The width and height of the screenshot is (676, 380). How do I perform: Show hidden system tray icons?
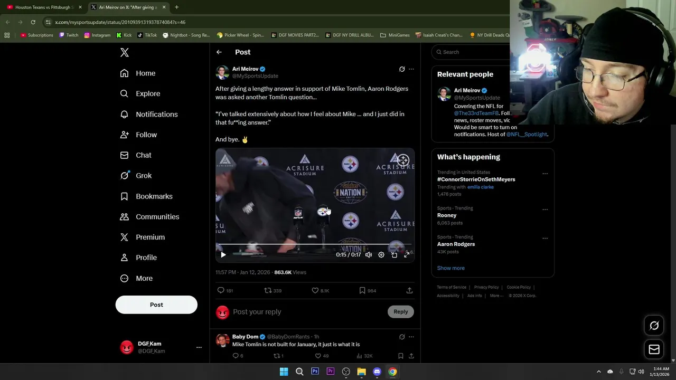coord(598,372)
